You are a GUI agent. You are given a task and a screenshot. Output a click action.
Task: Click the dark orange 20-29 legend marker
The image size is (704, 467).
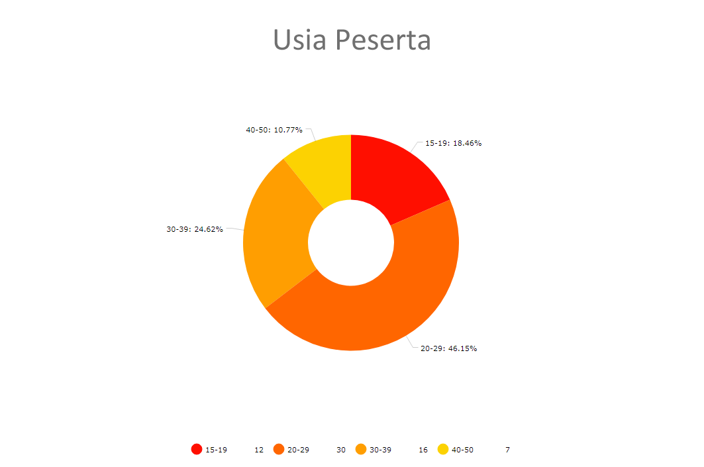coord(279,450)
